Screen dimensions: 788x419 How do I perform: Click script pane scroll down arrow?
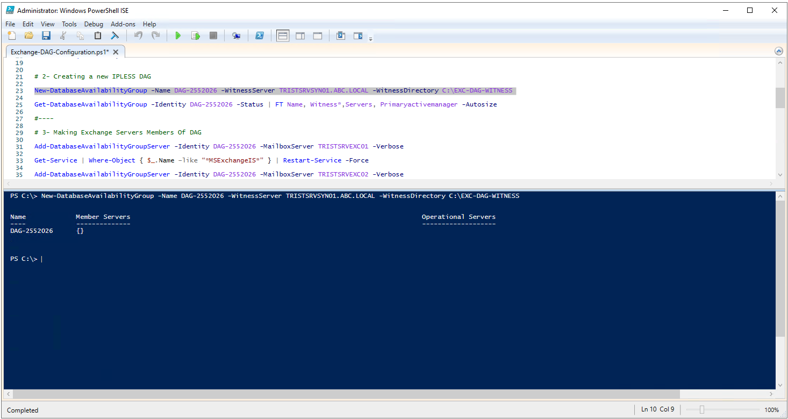point(780,175)
